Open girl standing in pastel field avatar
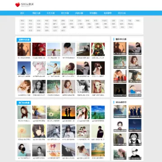162x162 pixels. [54, 49]
